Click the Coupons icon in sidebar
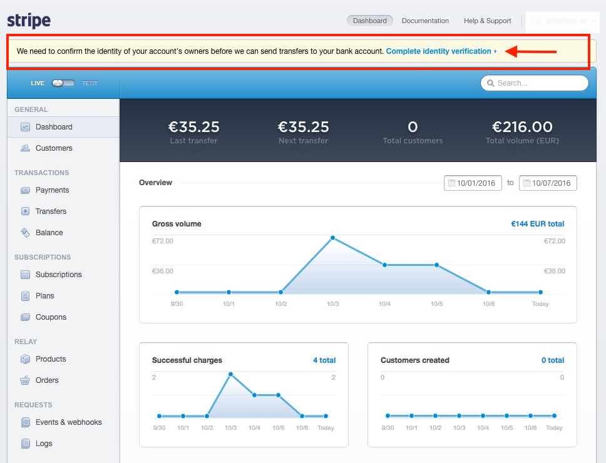The width and height of the screenshot is (606, 463). click(x=25, y=317)
